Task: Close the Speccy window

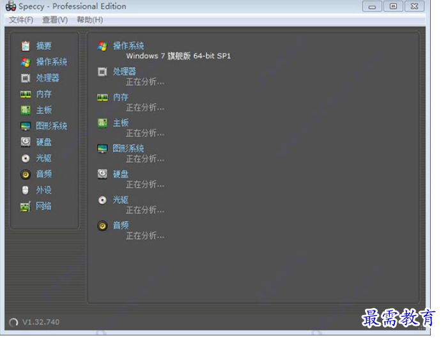Action: [x=414, y=6]
